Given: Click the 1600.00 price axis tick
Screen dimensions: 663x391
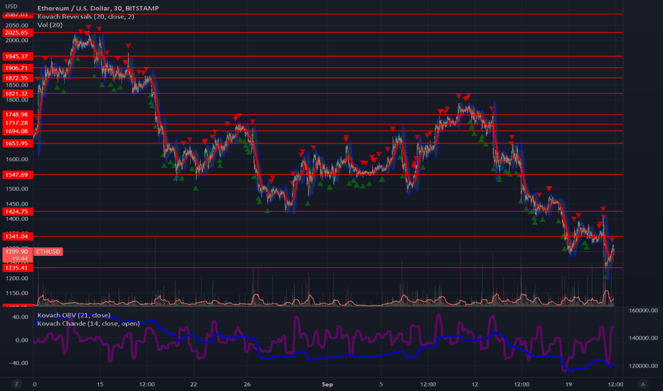Looking at the screenshot, I should 17,159.
